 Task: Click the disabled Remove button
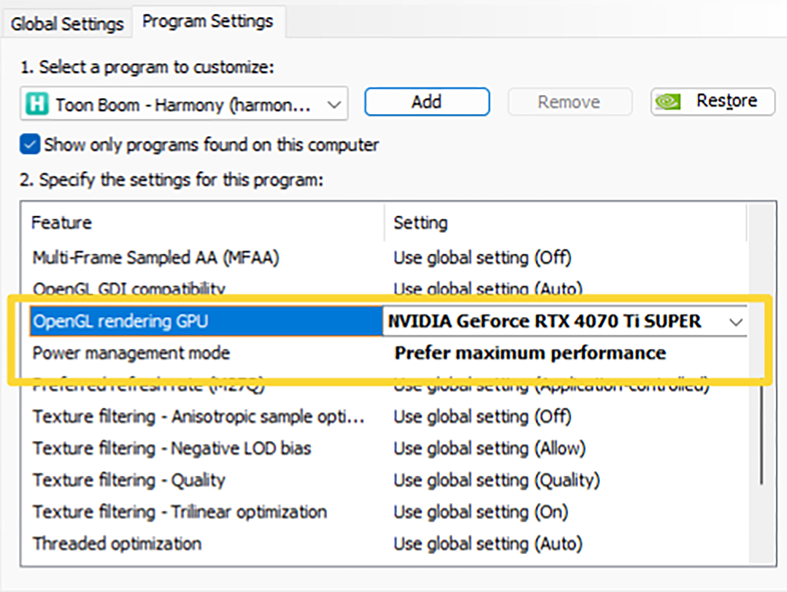[x=569, y=102]
